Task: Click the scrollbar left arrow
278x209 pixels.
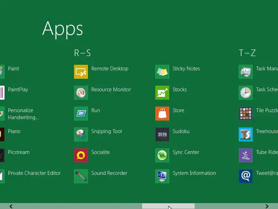Action: 11,206
